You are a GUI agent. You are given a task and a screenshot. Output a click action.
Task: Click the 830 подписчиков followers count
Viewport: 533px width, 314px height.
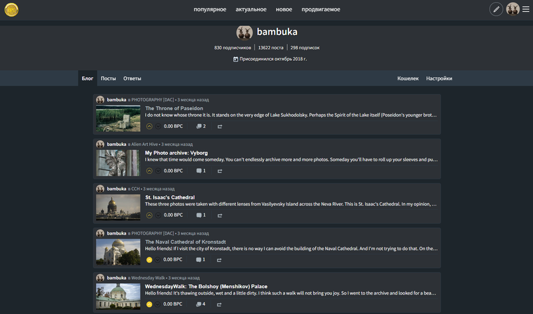[233, 48]
